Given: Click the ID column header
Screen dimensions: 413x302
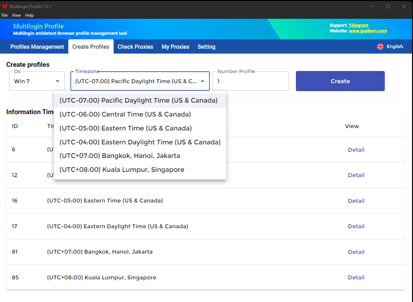Looking at the screenshot, I should point(15,126).
